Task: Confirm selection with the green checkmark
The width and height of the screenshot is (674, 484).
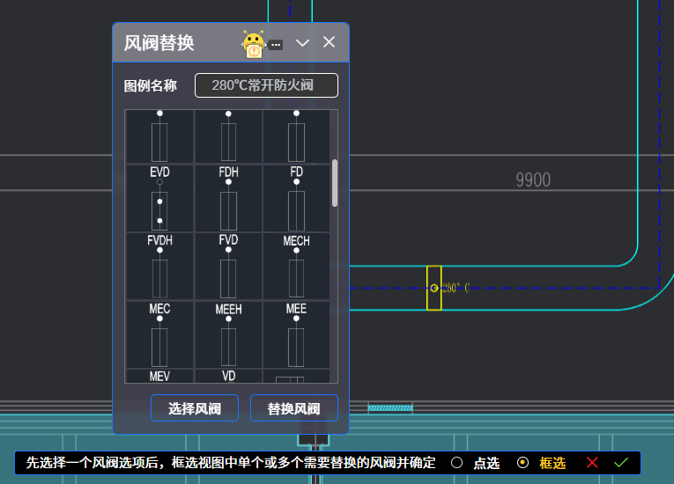Action: coord(621,463)
